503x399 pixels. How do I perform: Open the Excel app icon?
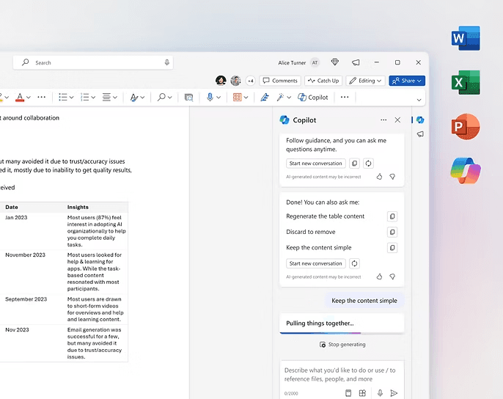[x=466, y=82]
